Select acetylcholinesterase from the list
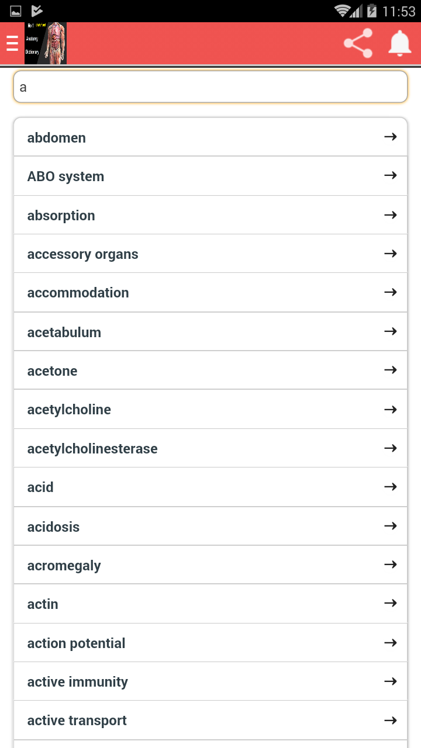Viewport: 421px width, 748px height. tap(92, 449)
